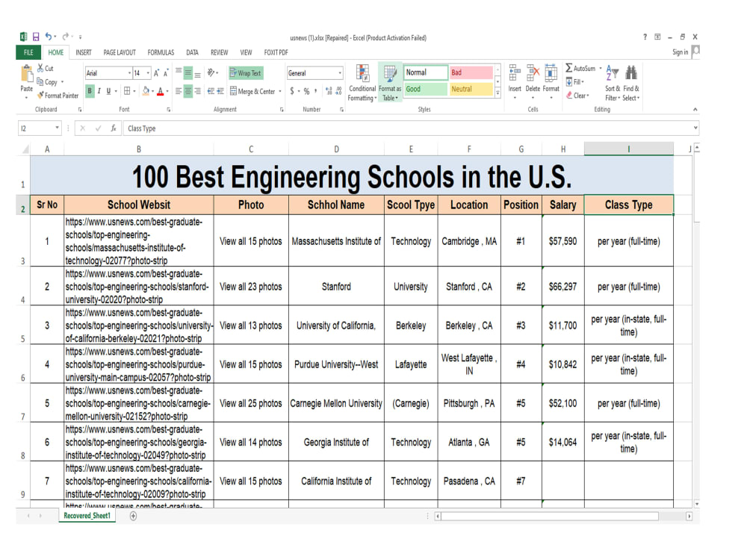Click the Redo arrow icon
Image resolution: width=747 pixels, height=560 pixels.
point(66,36)
